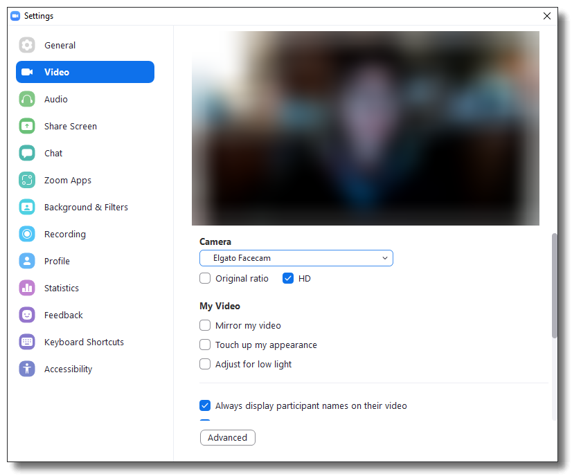Click the camera video preview
This screenshot has height=476, width=572.
point(366,128)
